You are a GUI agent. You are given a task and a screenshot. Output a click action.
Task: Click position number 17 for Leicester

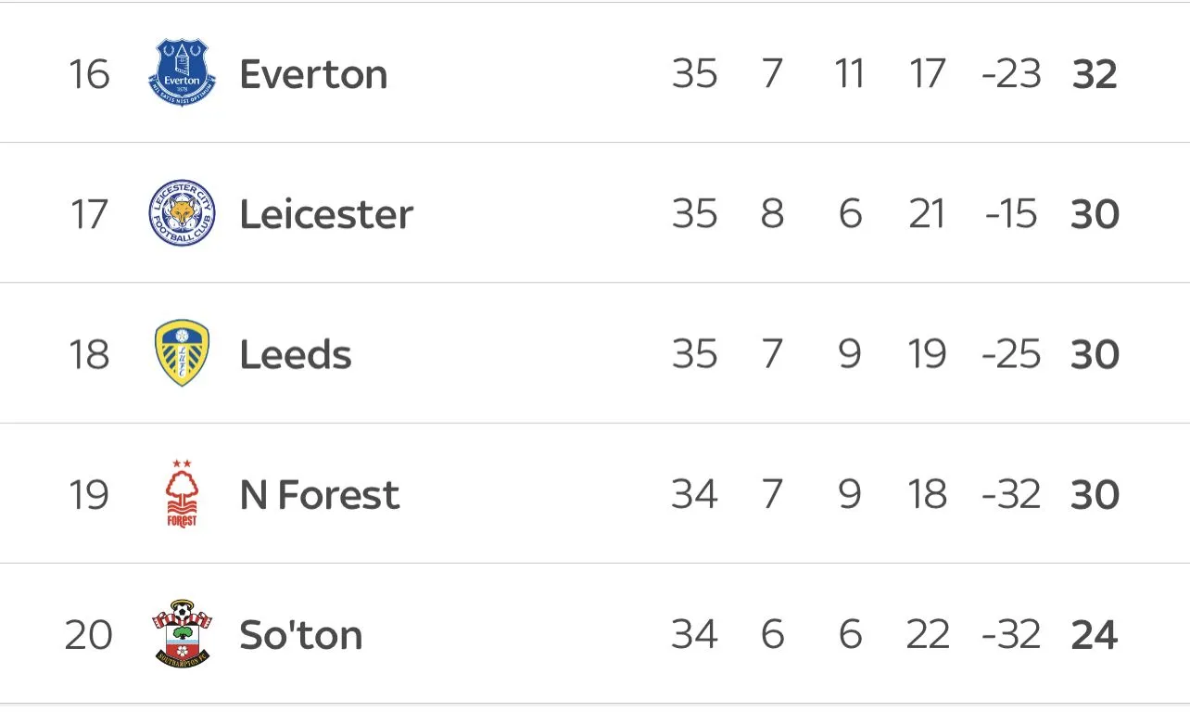click(89, 214)
